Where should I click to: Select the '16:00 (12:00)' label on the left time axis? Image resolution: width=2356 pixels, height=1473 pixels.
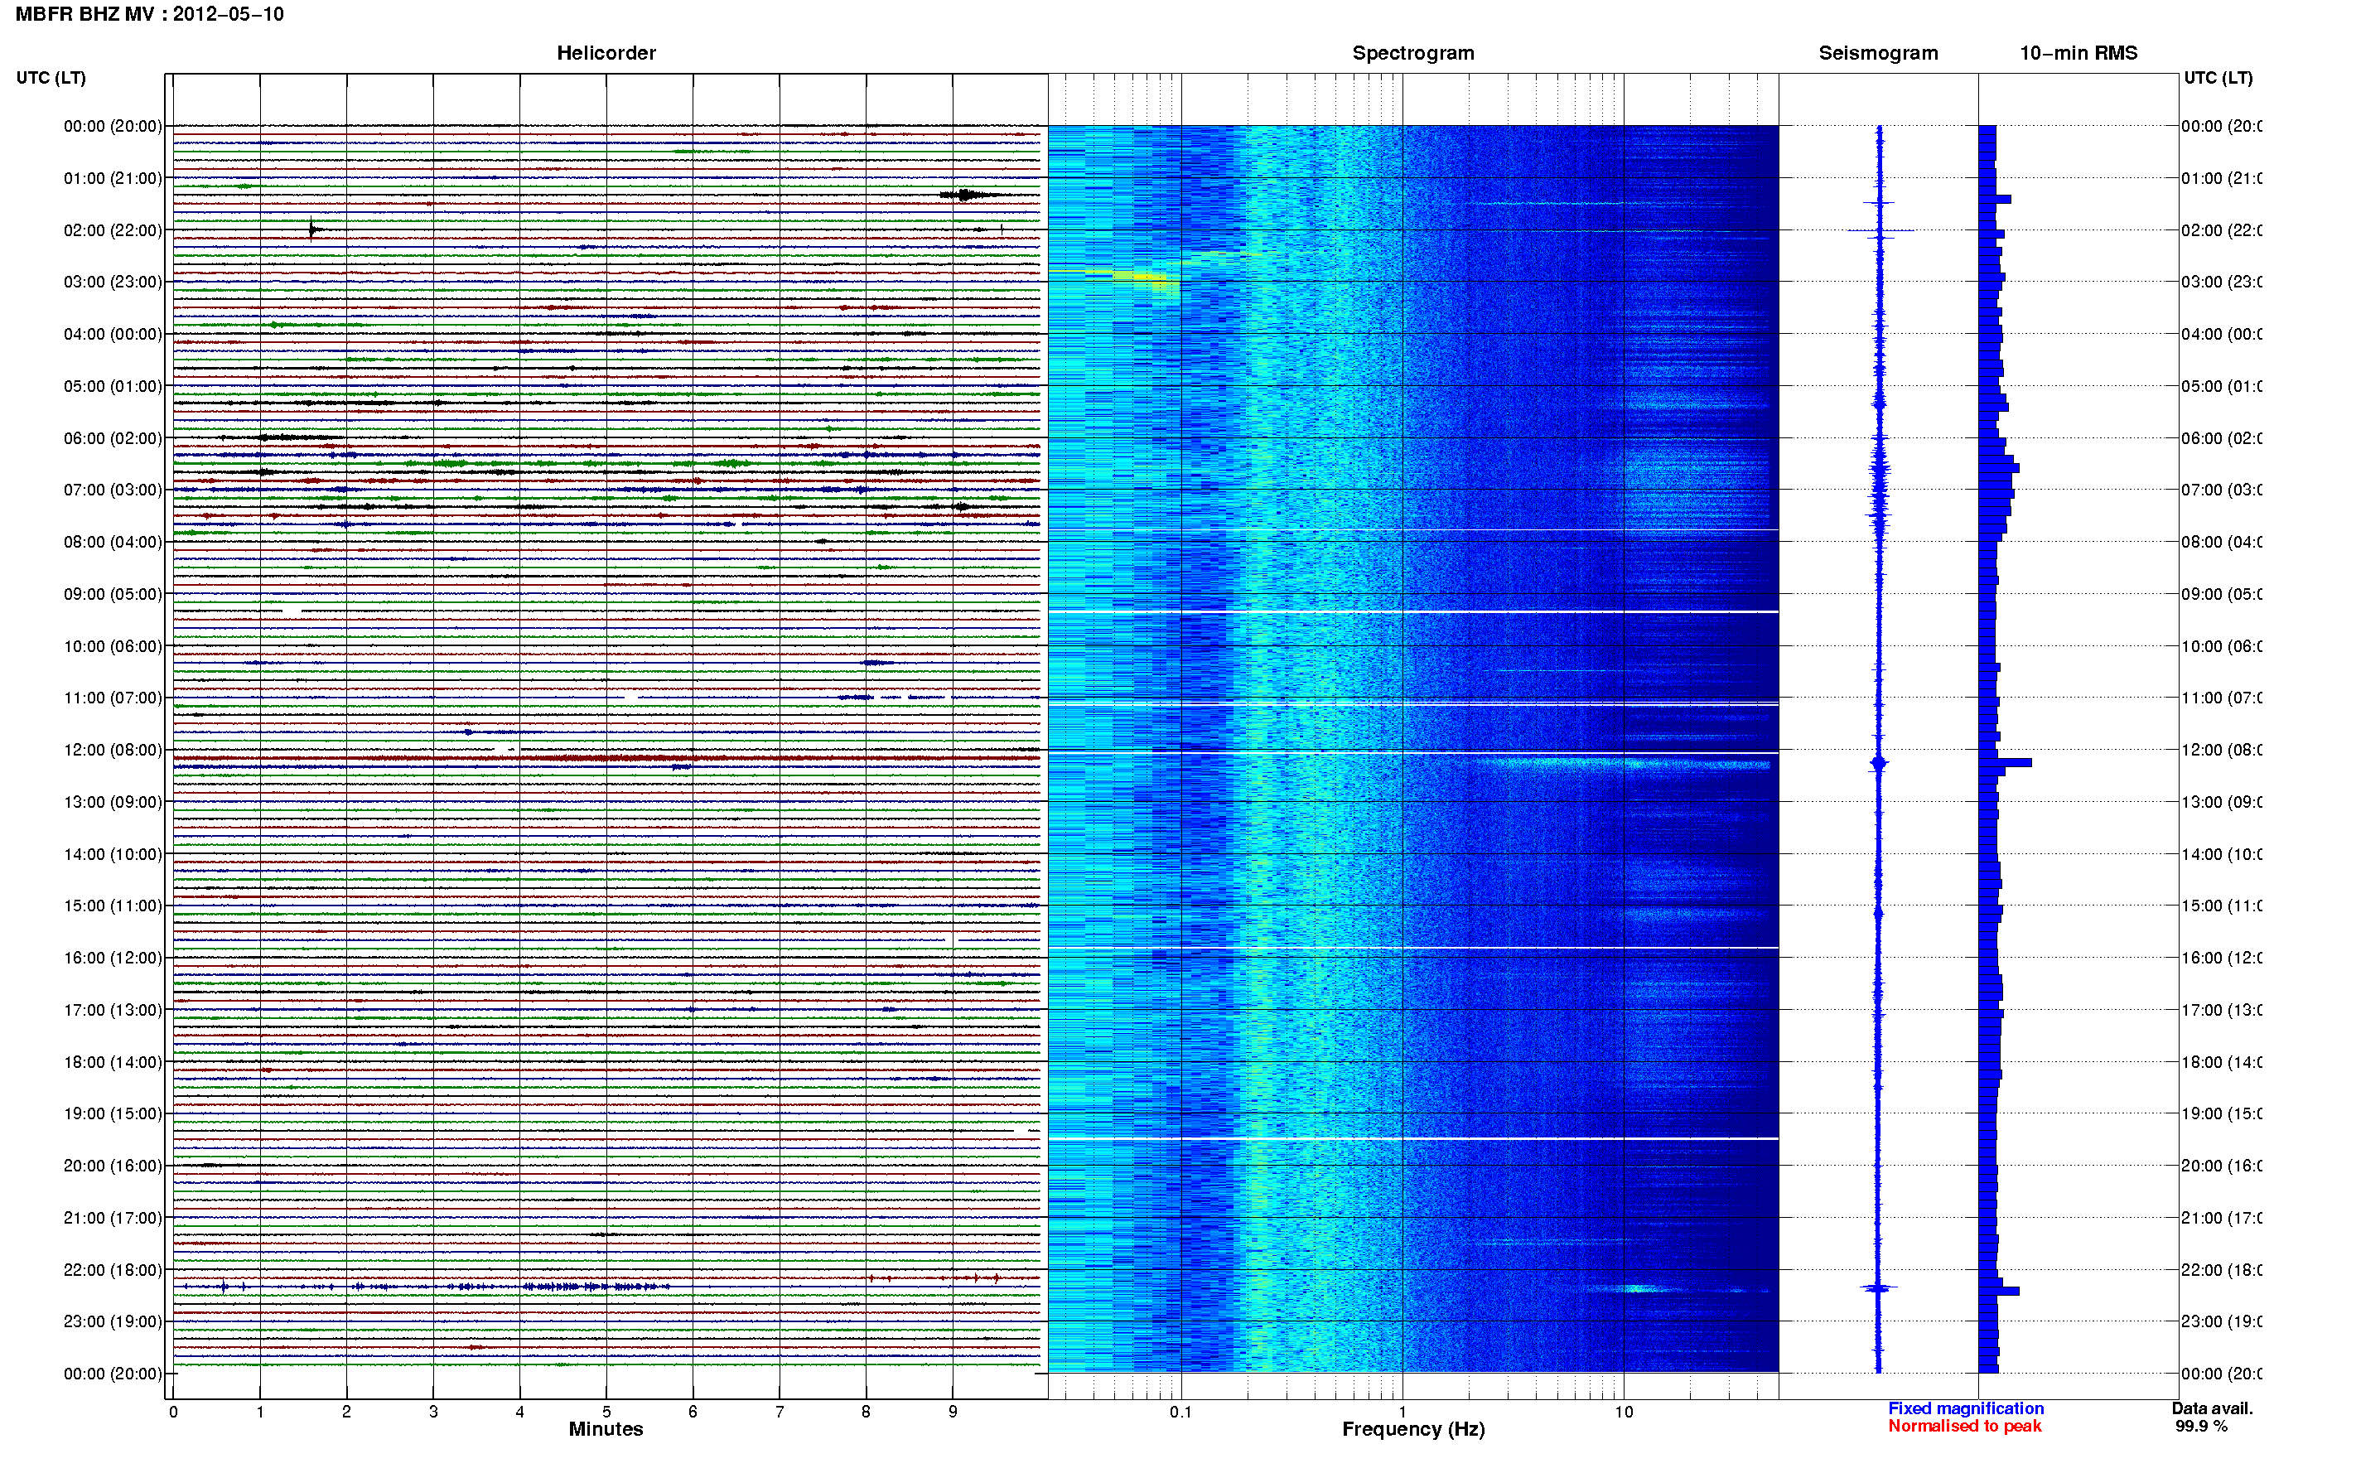(x=113, y=959)
